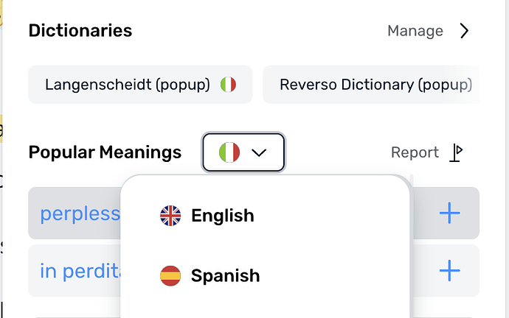
Task: Collapse the Popular Meanings language dropdown
Action: coord(243,152)
